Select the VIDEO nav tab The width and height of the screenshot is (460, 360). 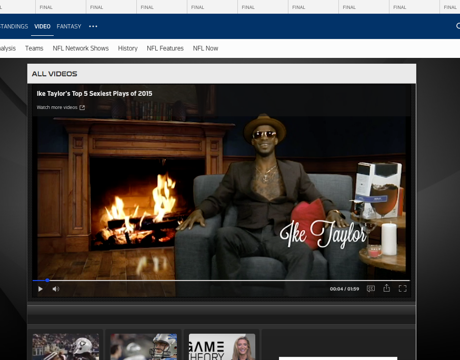pyautogui.click(x=42, y=26)
